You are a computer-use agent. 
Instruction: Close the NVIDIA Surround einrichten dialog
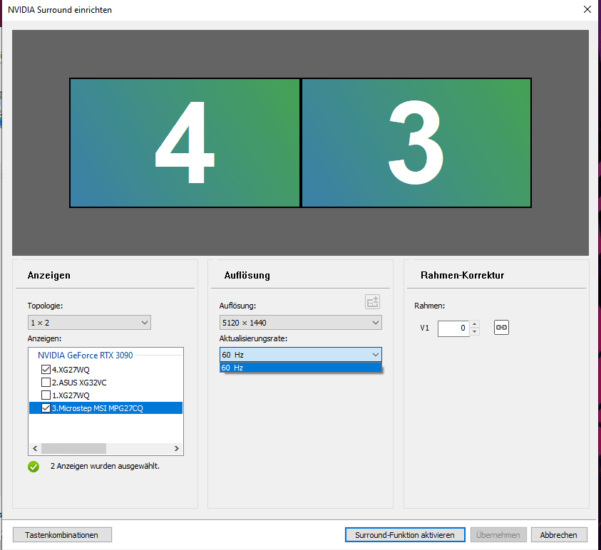(587, 9)
